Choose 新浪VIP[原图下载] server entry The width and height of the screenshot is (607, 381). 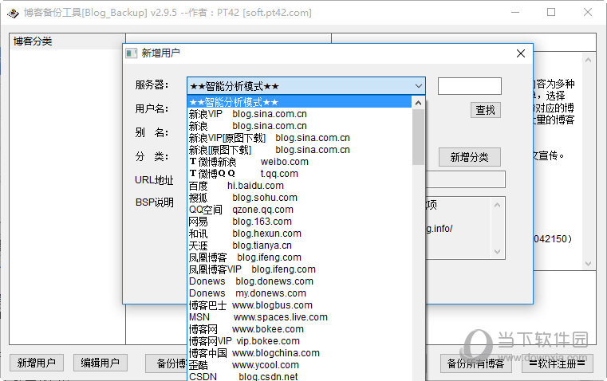[x=299, y=138]
